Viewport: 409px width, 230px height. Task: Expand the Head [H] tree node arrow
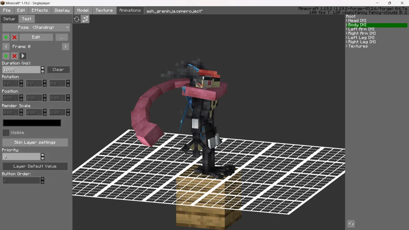[347, 21]
